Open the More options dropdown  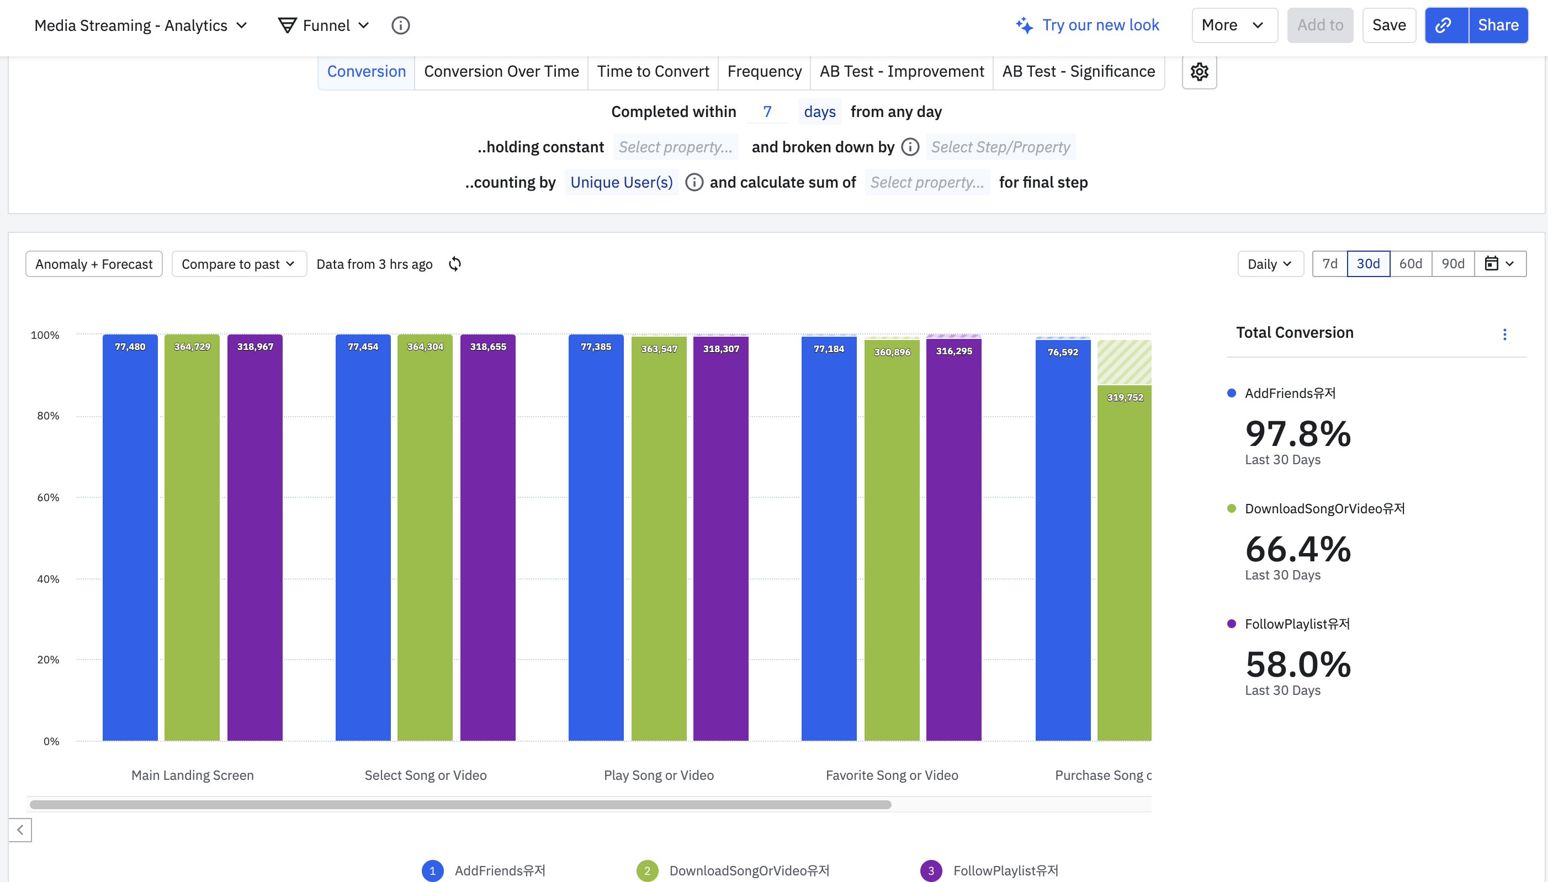[1233, 25]
